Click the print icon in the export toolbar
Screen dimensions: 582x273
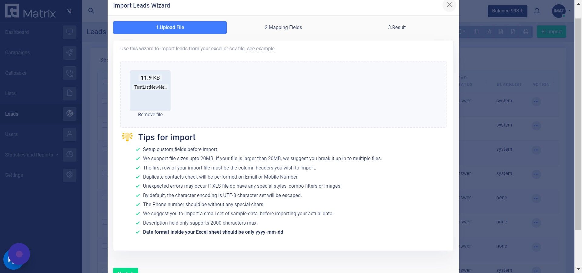[x=526, y=32]
